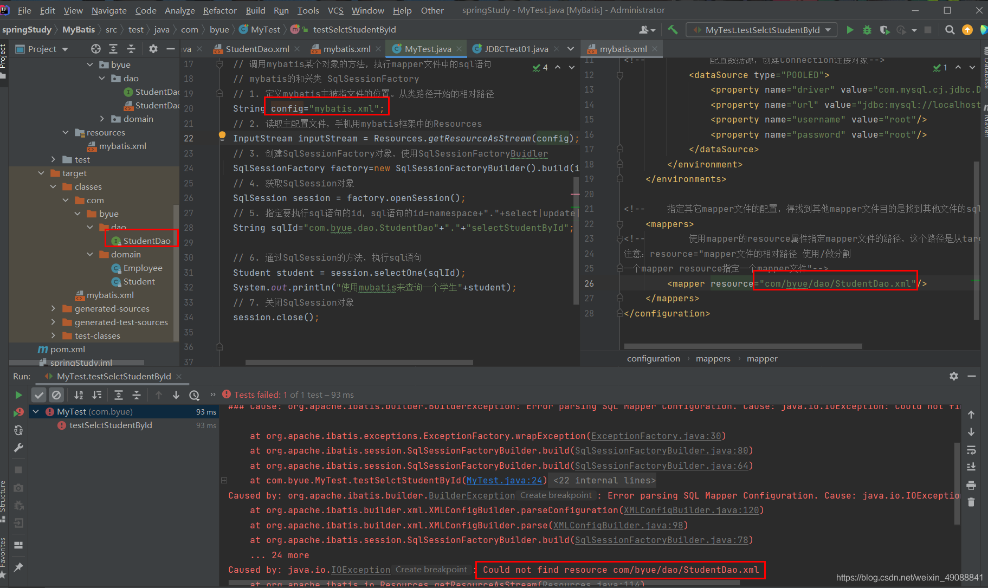988x588 pixels.
Task: Open the Refactor menu
Action: coord(219,10)
